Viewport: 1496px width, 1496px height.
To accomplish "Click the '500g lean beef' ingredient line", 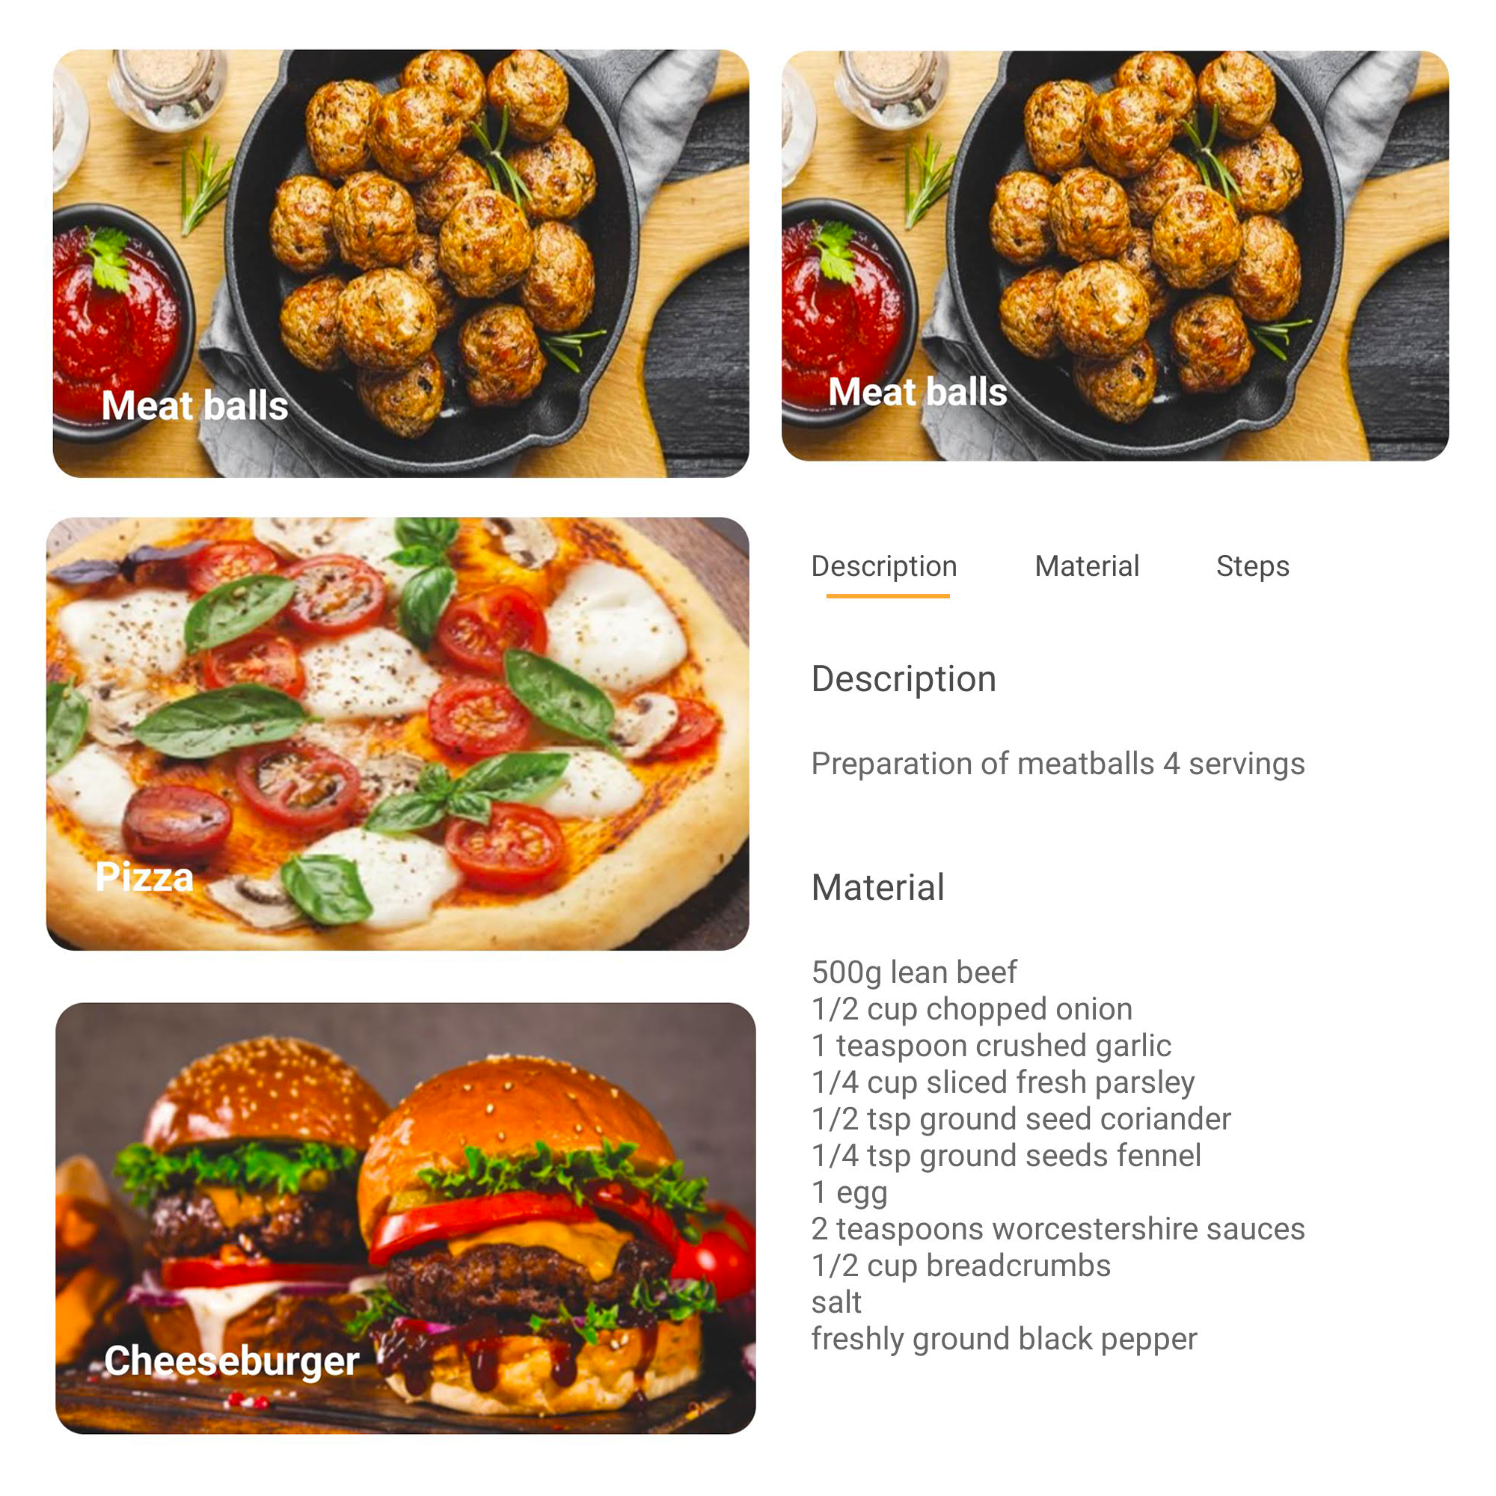I will [914, 972].
